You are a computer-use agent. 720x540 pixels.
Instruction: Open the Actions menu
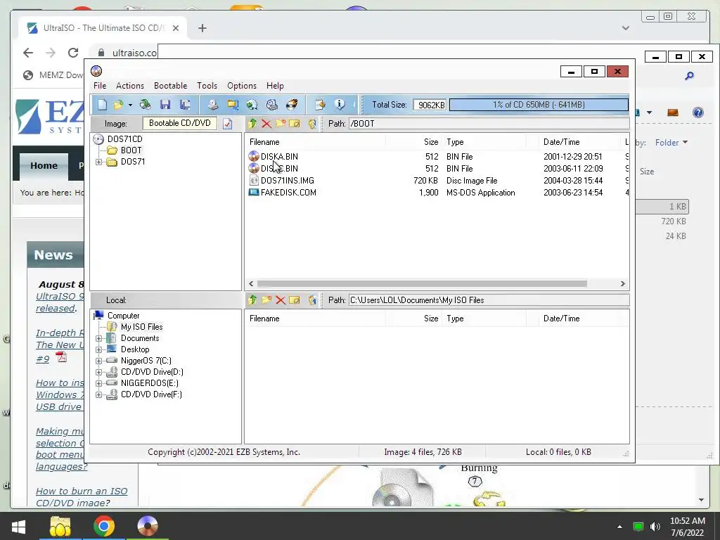130,85
